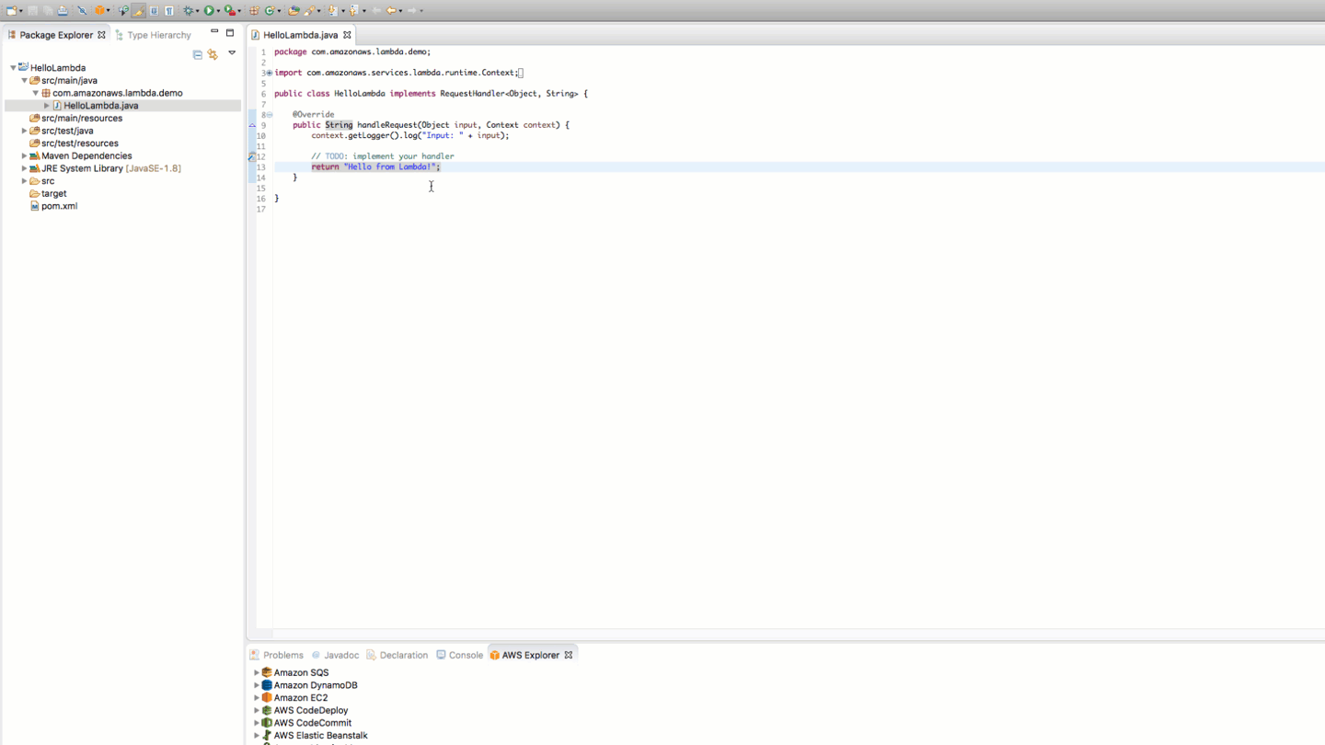This screenshot has height=745, width=1325.
Task: Close the Package Explorer view
Action: pyautogui.click(x=101, y=34)
